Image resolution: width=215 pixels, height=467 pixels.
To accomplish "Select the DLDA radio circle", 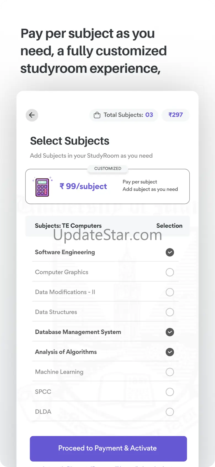I will tap(170, 412).
